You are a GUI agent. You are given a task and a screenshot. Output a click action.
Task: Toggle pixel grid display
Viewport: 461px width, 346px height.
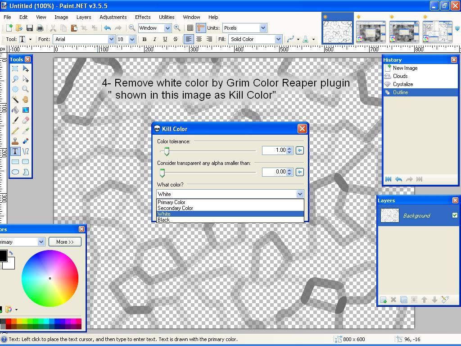point(190,28)
